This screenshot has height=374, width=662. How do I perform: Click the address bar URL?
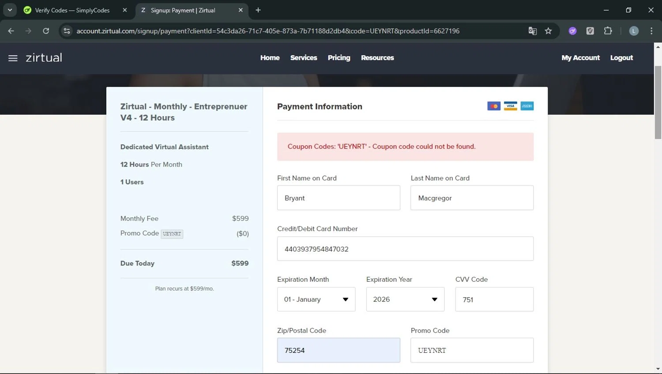pos(268,31)
